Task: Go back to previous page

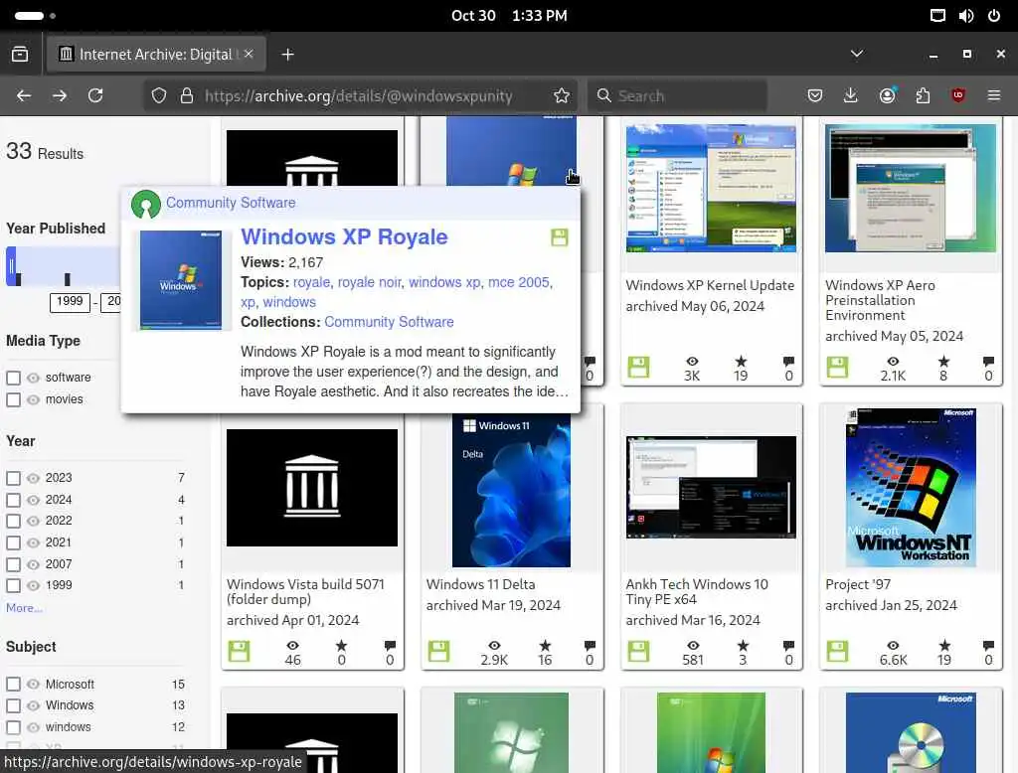Action: pos(24,95)
